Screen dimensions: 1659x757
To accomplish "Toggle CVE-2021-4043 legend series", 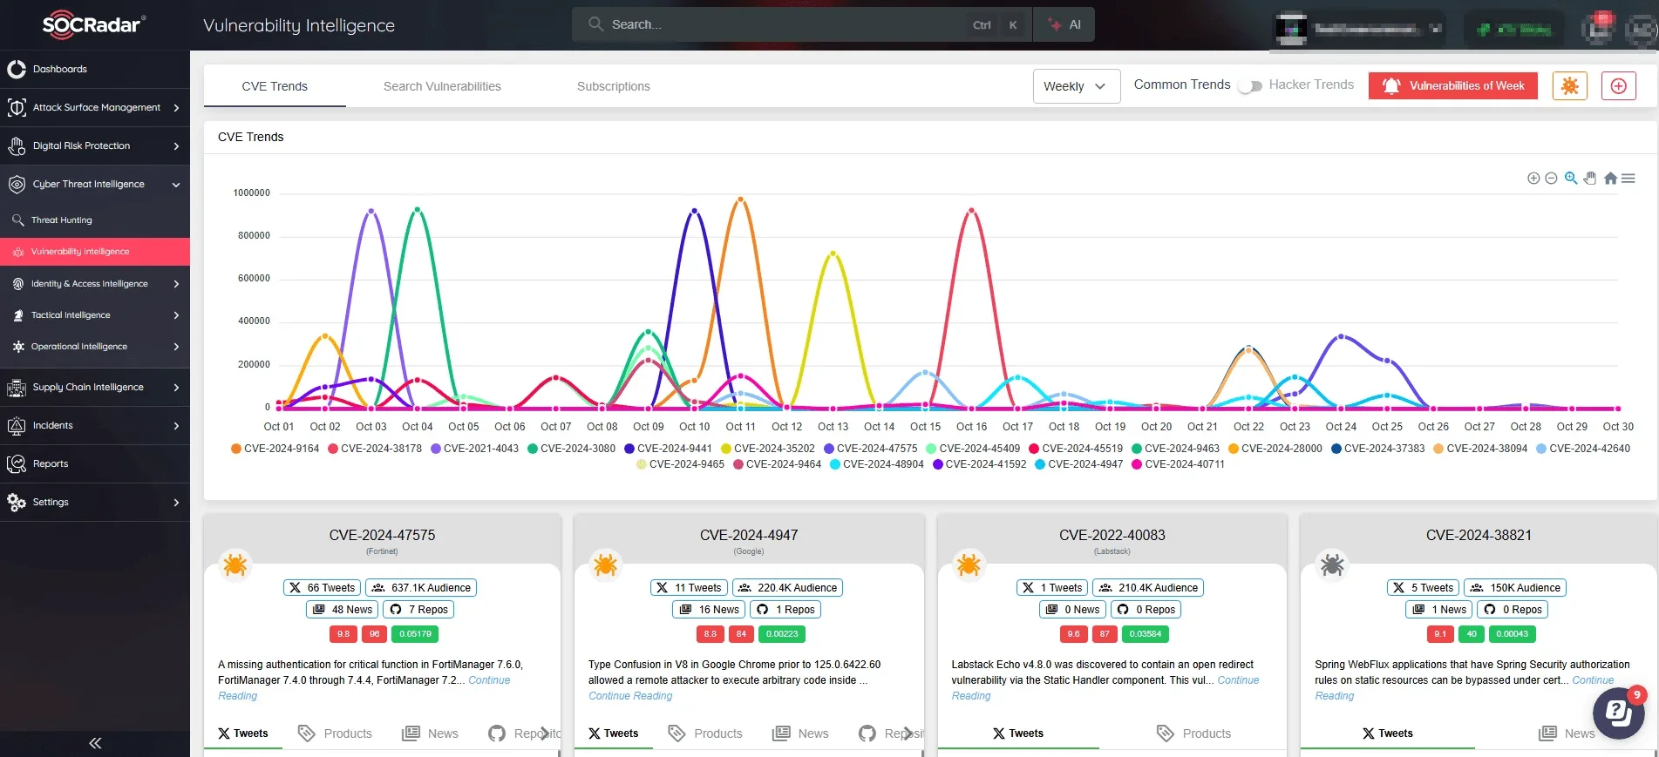I will 474,449.
